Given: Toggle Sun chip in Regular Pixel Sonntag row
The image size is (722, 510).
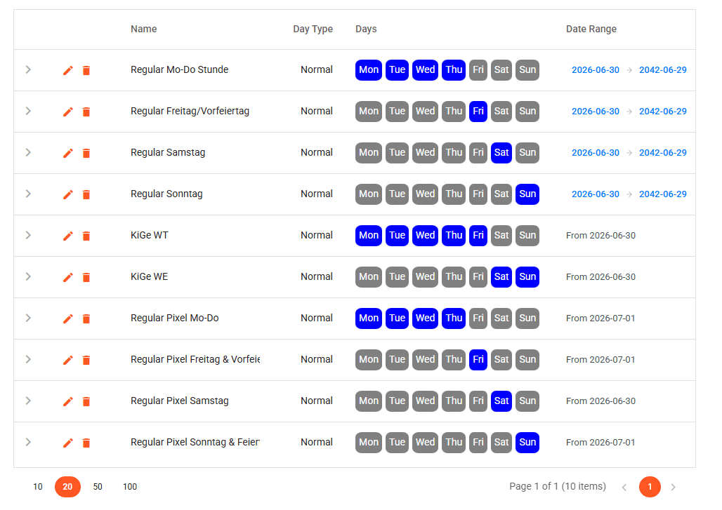Looking at the screenshot, I should 527,443.
